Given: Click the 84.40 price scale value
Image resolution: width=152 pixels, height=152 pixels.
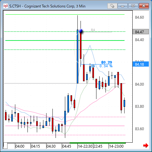Looking at the screenshot, I should point(140,40).
